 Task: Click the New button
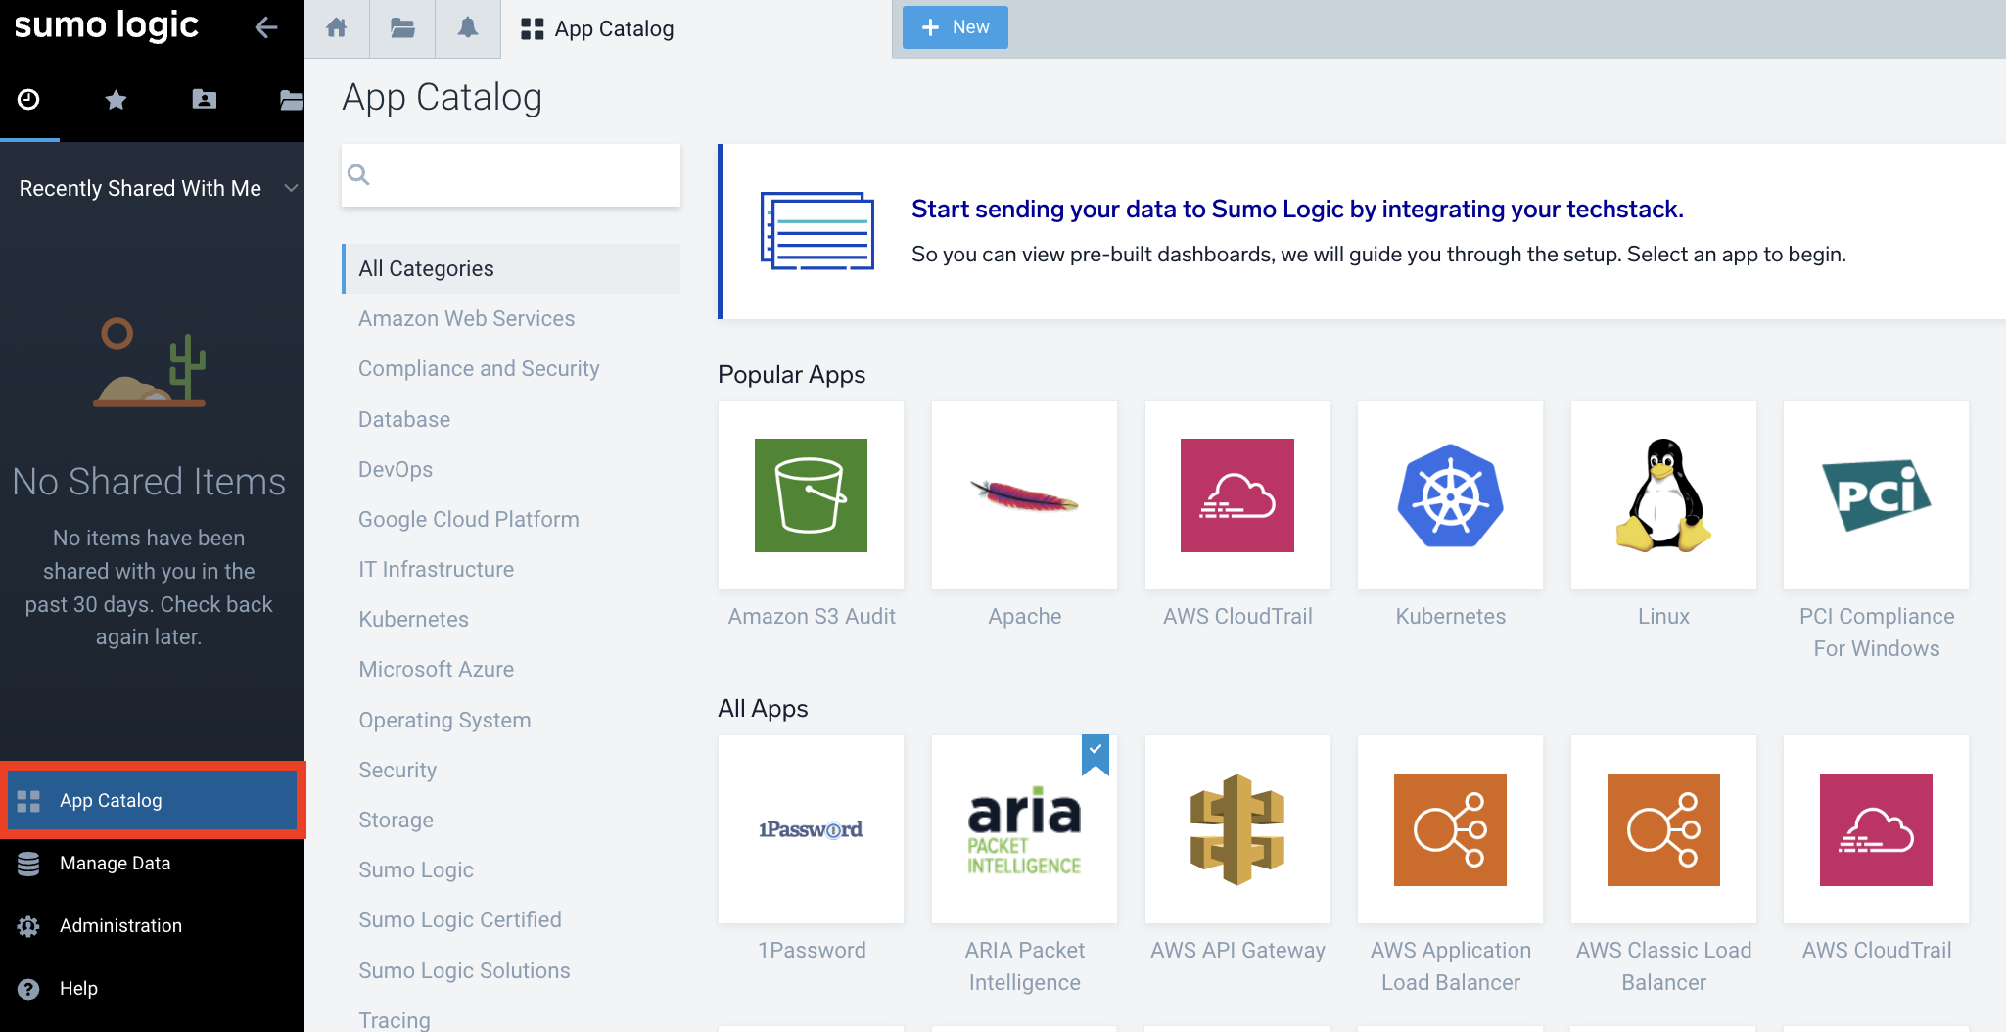[x=955, y=26]
